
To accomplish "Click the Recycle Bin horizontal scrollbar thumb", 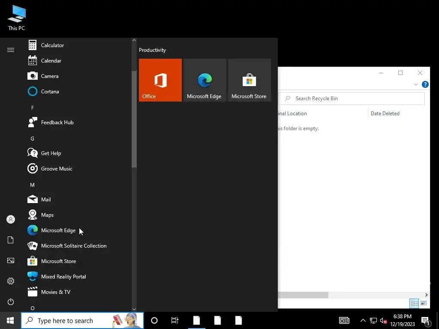I will pyautogui.click(x=303, y=295).
